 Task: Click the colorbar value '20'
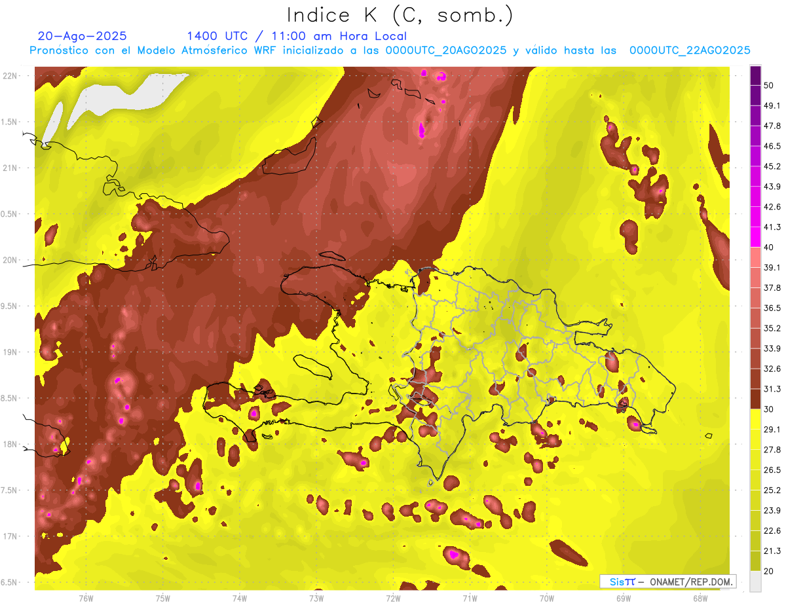pos(769,572)
